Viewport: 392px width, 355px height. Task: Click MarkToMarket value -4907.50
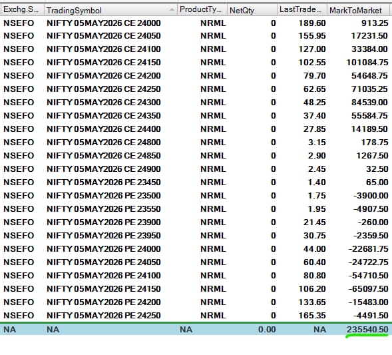point(371,209)
